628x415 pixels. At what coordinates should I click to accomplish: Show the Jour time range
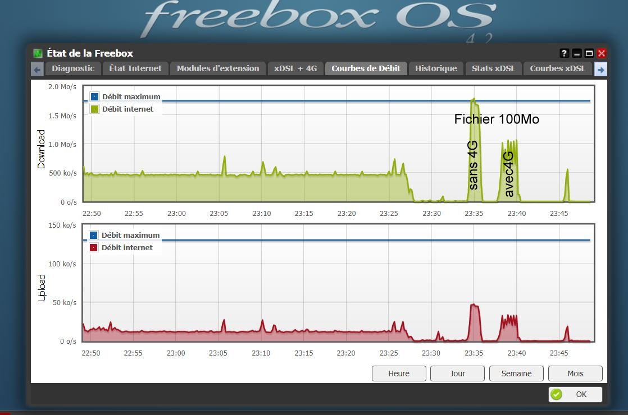click(457, 374)
